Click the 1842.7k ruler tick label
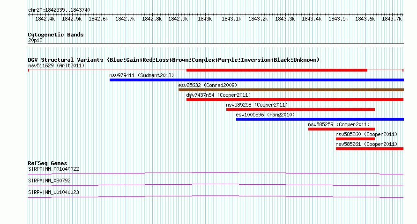 [125, 19]
